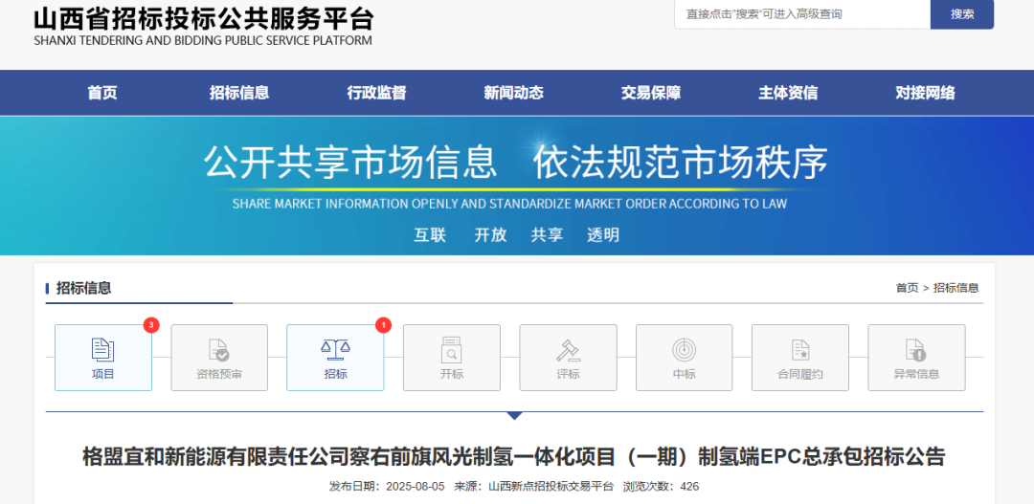The width and height of the screenshot is (1034, 504).
Task: Click the 来源：山西新点招投标交易平台 text
Action: pyautogui.click(x=534, y=487)
